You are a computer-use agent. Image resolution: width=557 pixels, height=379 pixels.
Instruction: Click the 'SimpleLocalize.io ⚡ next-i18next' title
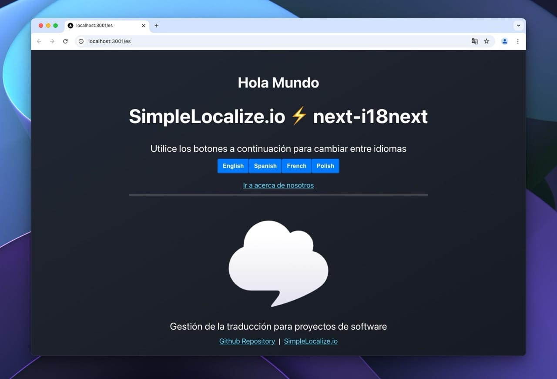[x=278, y=117]
